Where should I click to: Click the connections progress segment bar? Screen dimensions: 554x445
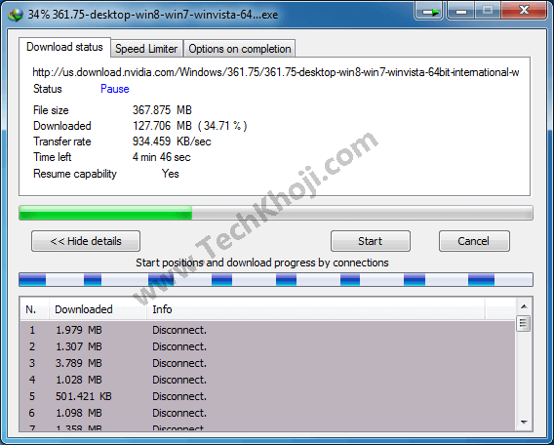276,279
